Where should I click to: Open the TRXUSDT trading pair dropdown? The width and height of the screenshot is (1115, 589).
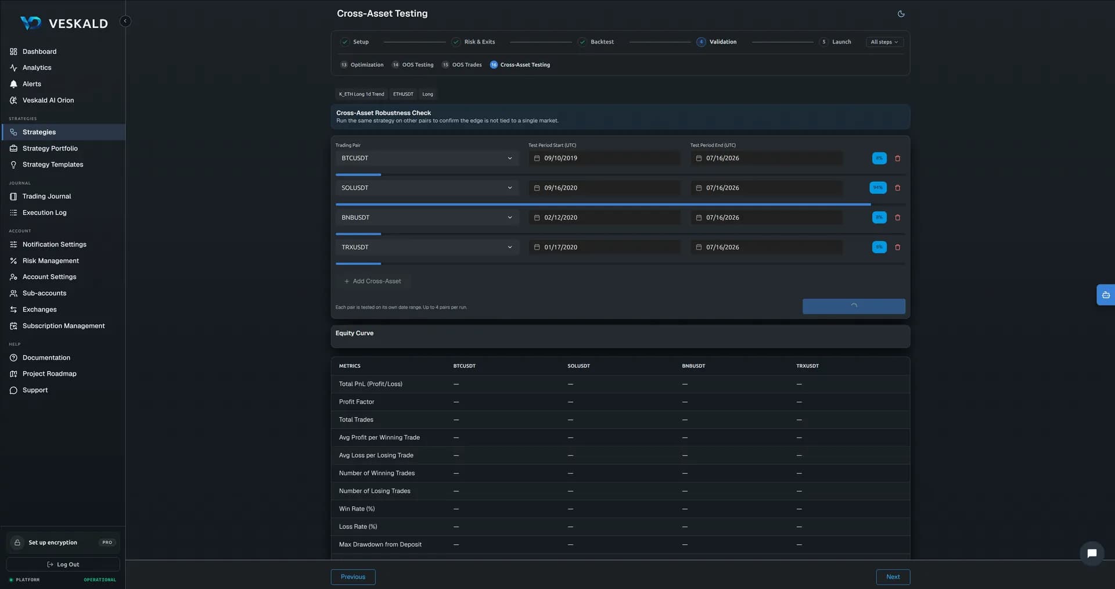pyautogui.click(x=427, y=247)
